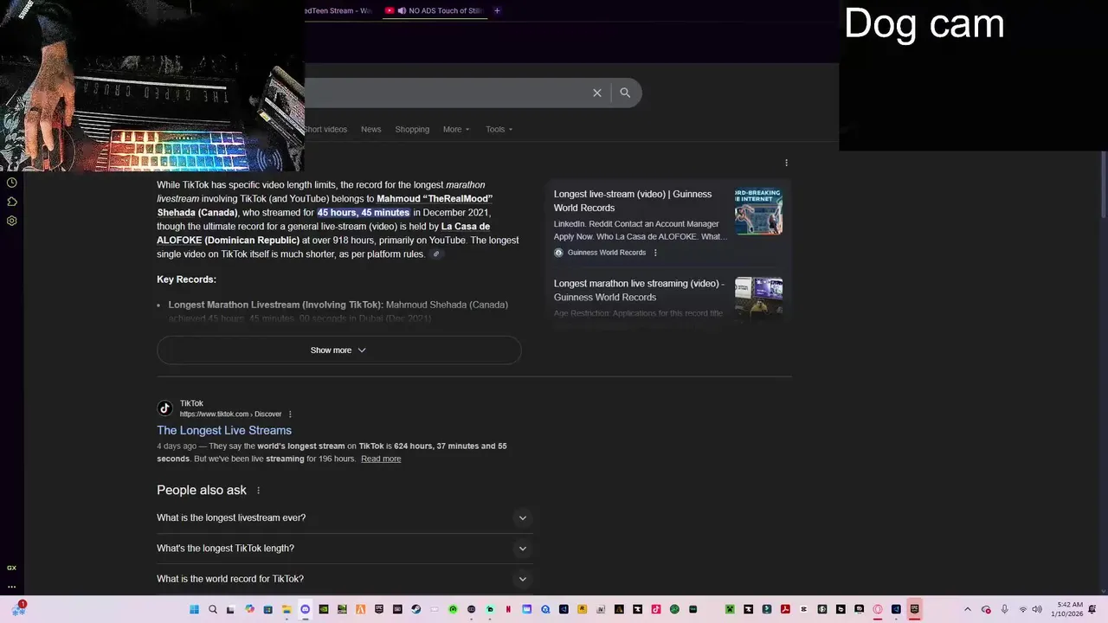Click the microphone icon in system tray

pyautogui.click(x=1004, y=609)
